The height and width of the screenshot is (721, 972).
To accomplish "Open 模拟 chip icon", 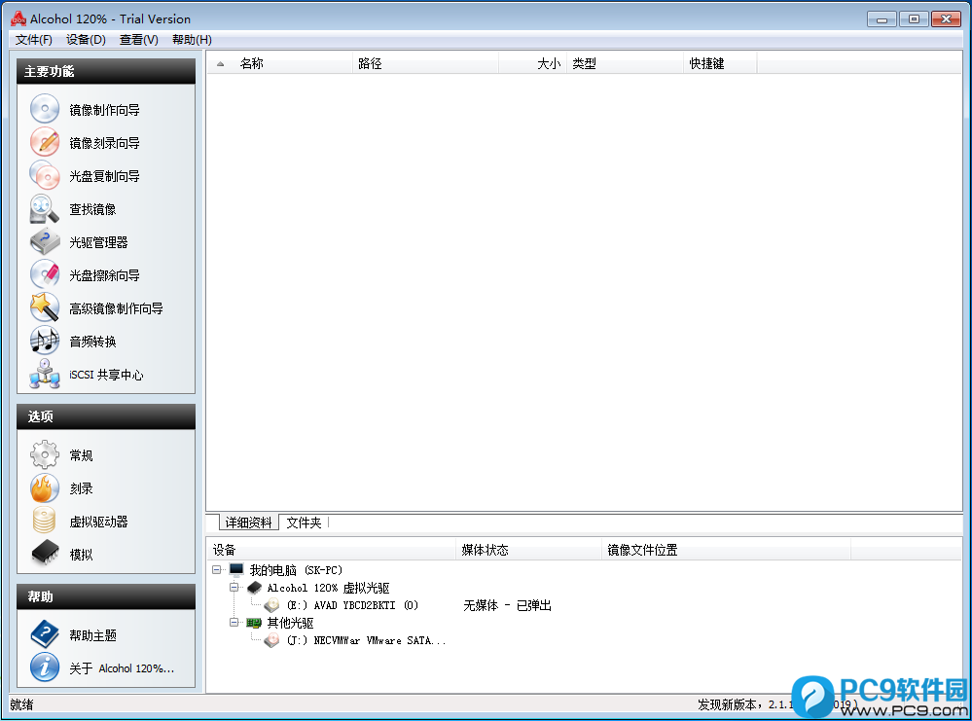I will [x=45, y=554].
